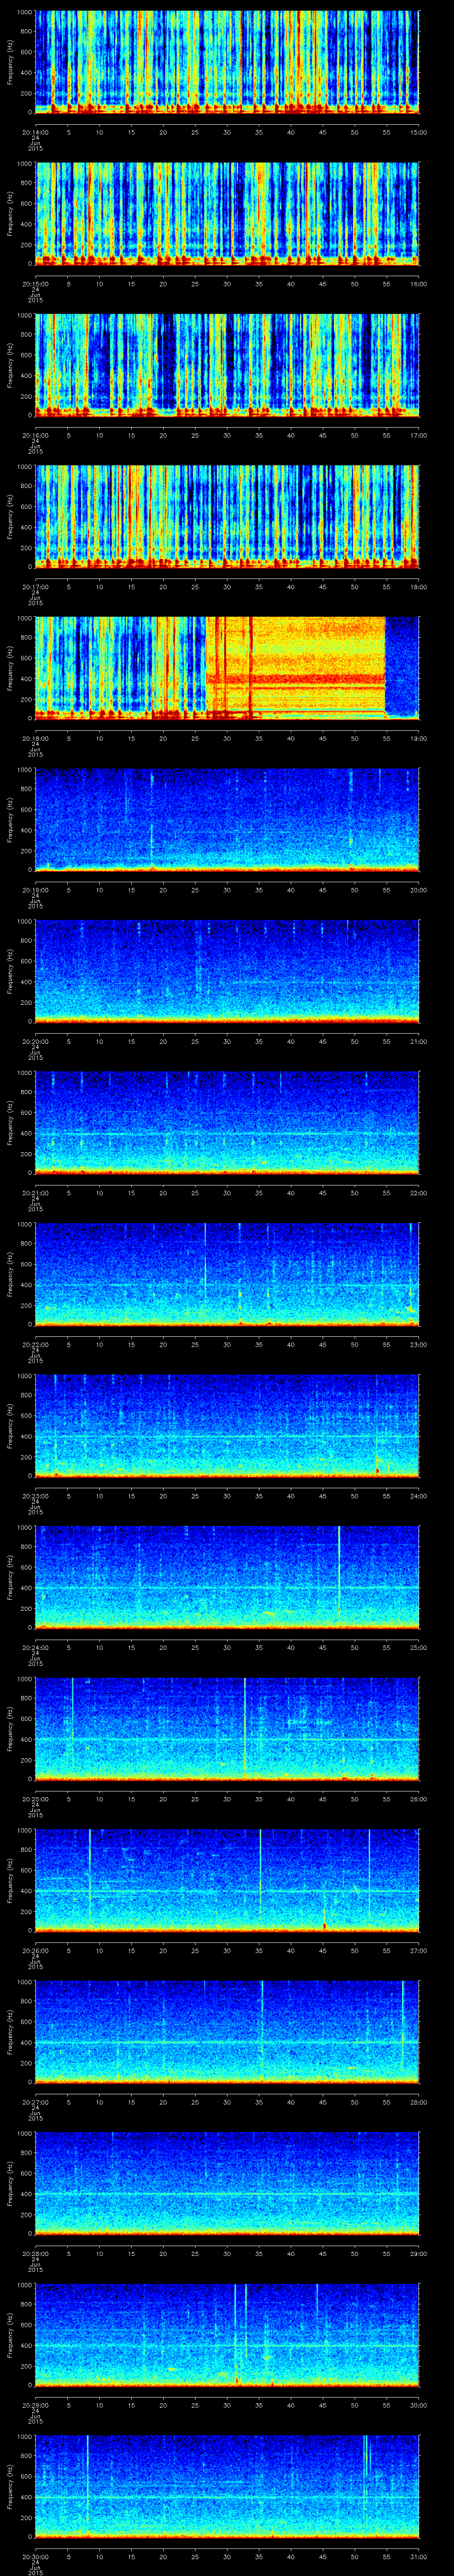Viewport: 454px width, 2576px height.
Task: Select the "20:17:00" time label
Action: (x=35, y=586)
